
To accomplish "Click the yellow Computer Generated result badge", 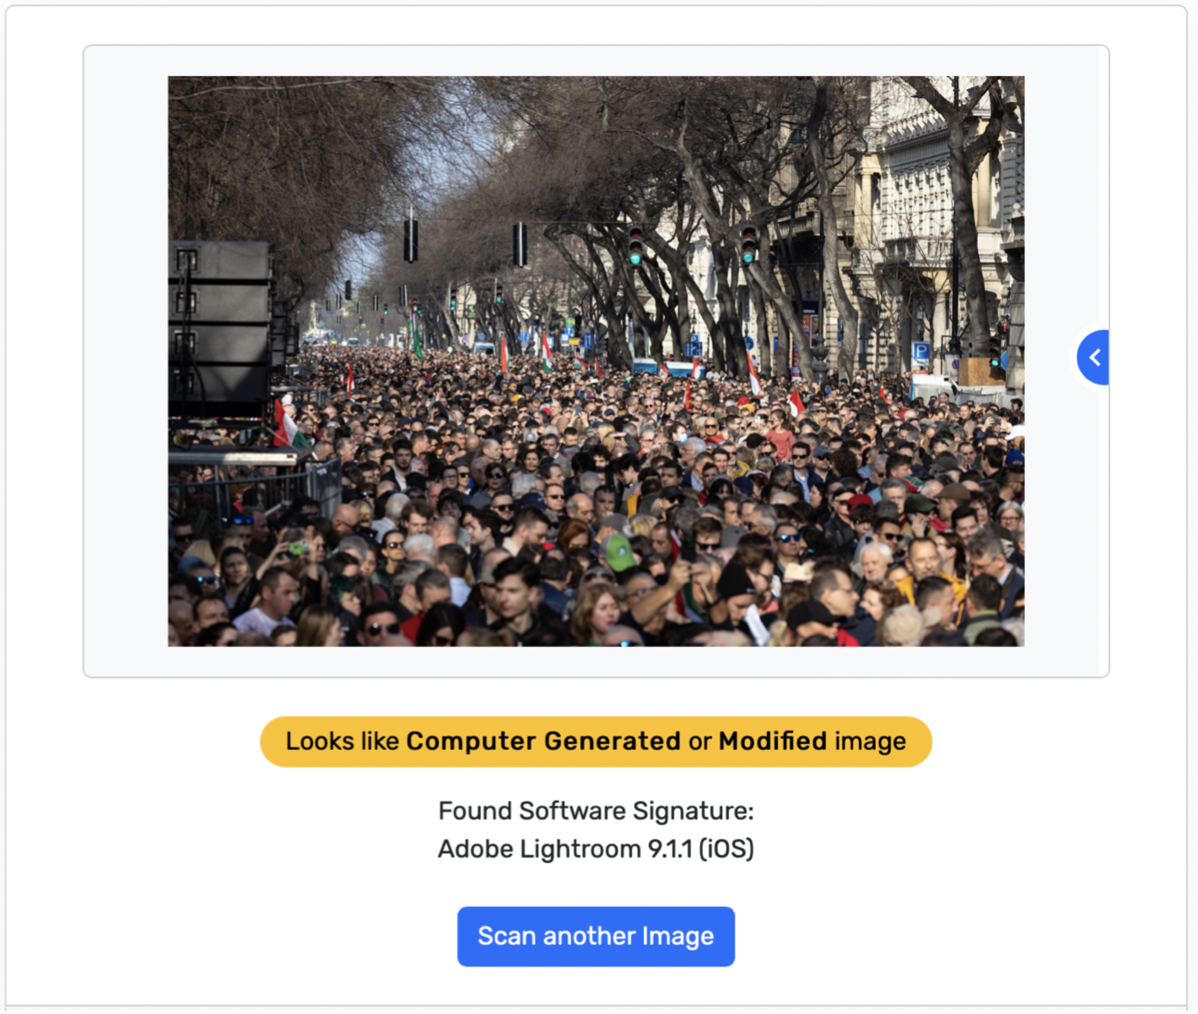I will click(x=596, y=742).
